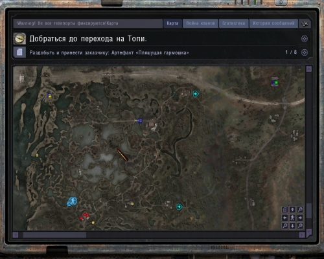This screenshot has width=324, height=259.
Task: Click the cyan arrow level-transition marker near top
Action: pyautogui.click(x=196, y=94)
